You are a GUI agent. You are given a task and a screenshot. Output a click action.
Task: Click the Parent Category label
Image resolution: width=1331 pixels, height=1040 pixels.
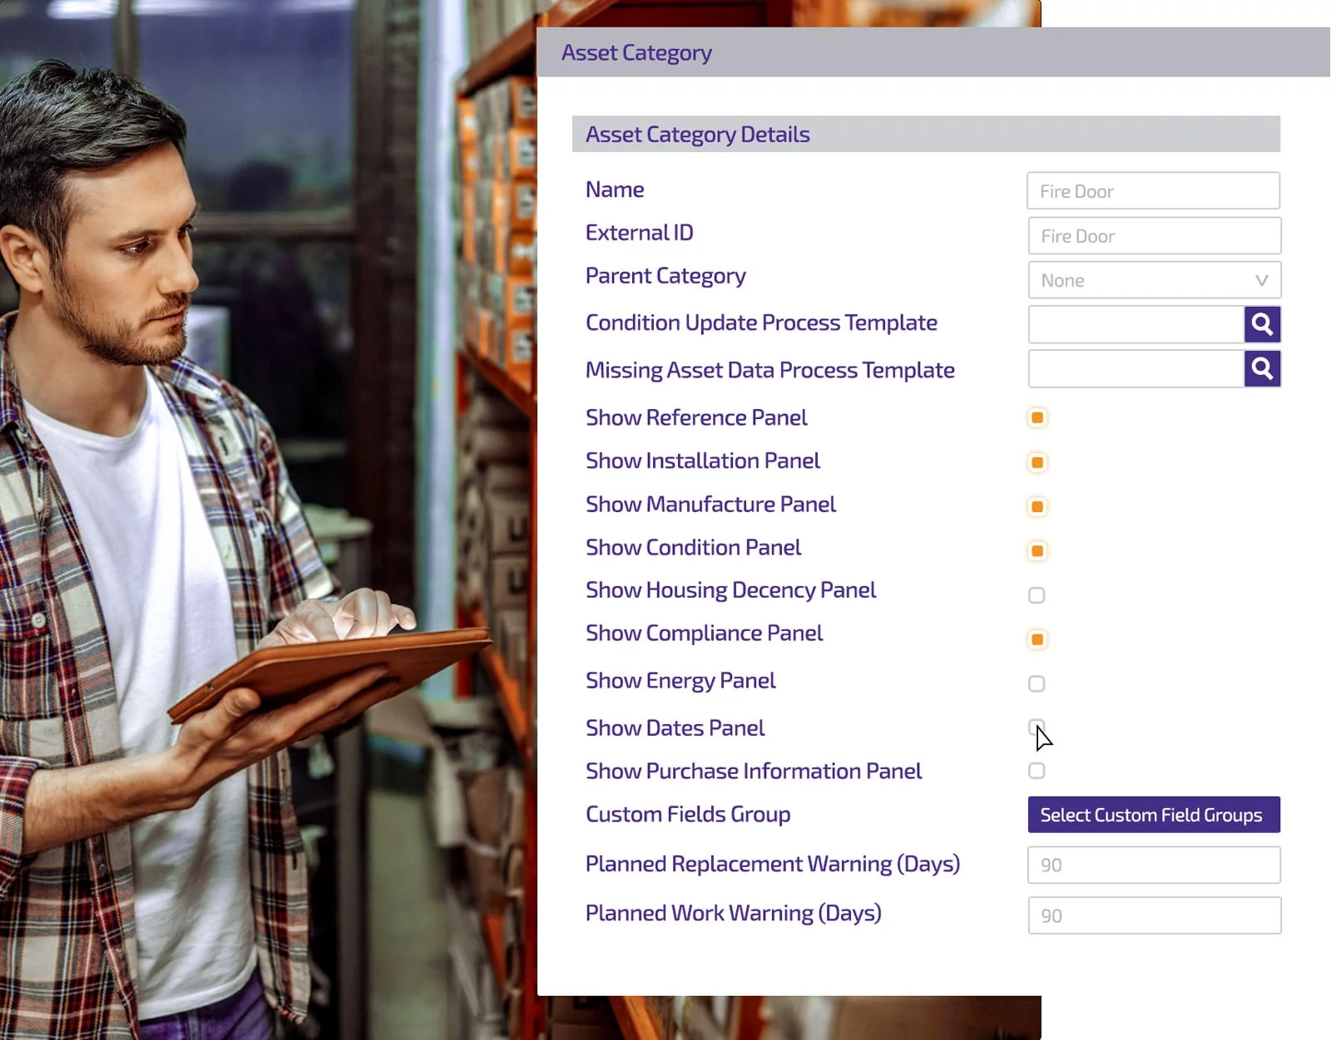coord(665,276)
